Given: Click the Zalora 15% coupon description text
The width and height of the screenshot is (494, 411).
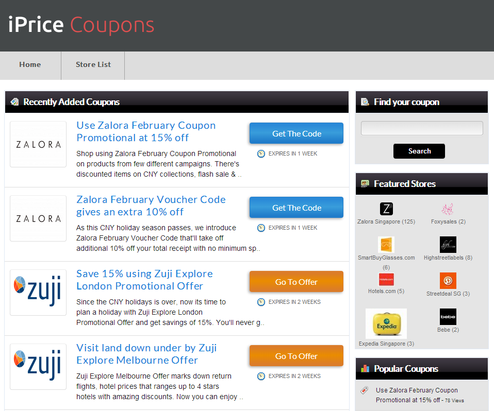Looking at the screenshot, I should tap(159, 164).
